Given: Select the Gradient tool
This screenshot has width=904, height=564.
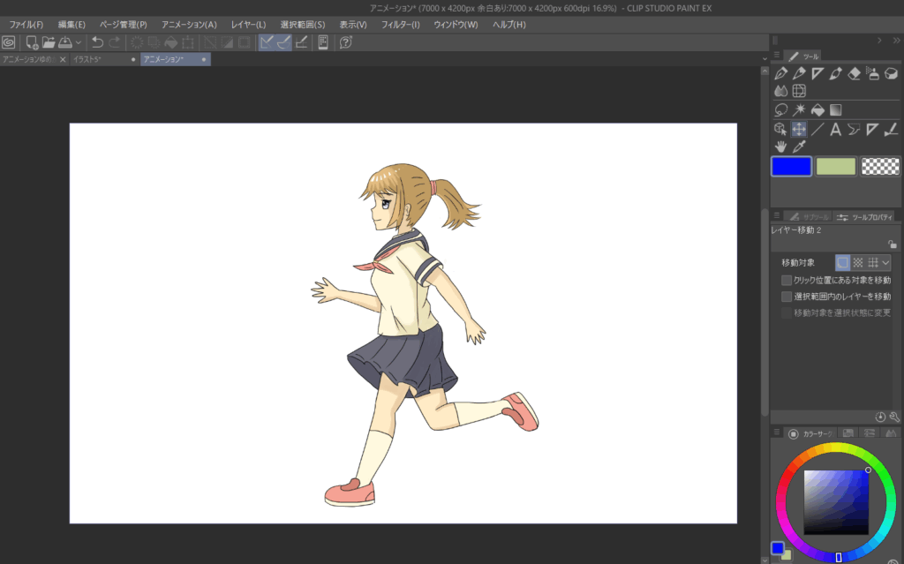Looking at the screenshot, I should [x=835, y=110].
